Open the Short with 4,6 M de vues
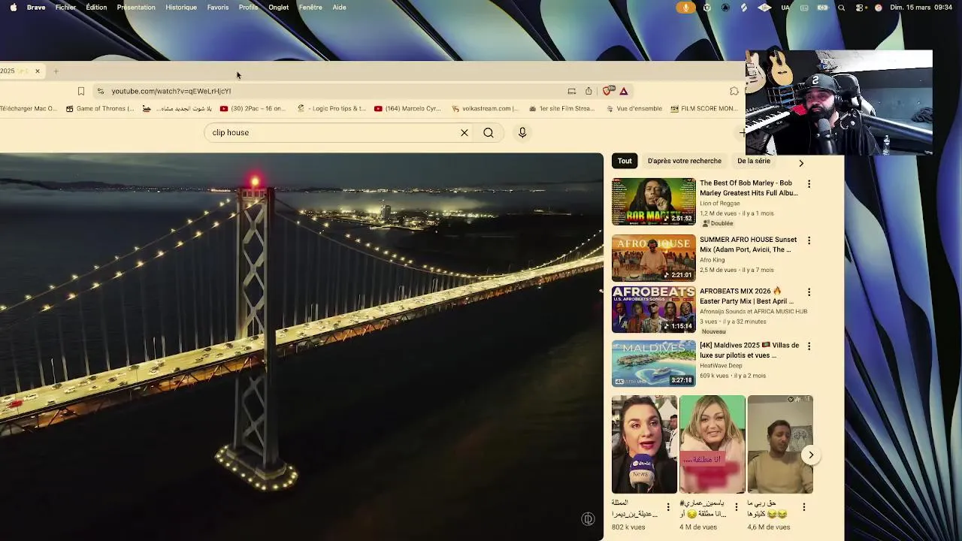Screen dimensions: 962x541 (x=780, y=444)
